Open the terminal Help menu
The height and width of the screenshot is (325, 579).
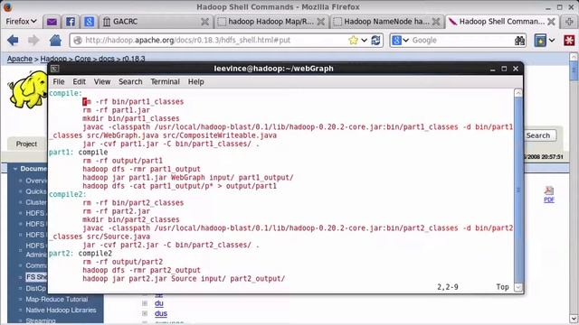click(196, 82)
